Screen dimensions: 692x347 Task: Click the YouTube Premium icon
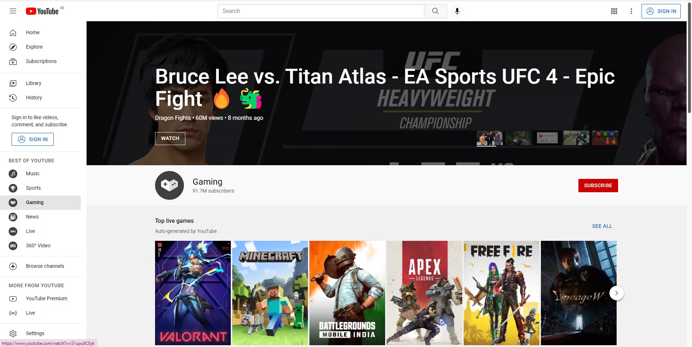13,299
